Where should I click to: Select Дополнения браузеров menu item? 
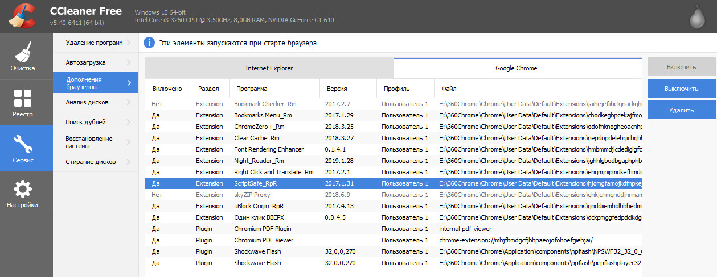pos(96,83)
